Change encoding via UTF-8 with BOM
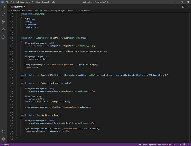 164,145
